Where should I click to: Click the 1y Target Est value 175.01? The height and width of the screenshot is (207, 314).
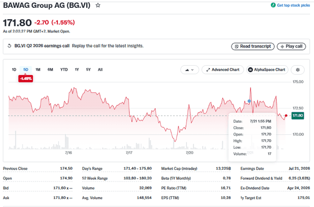pos(304,198)
